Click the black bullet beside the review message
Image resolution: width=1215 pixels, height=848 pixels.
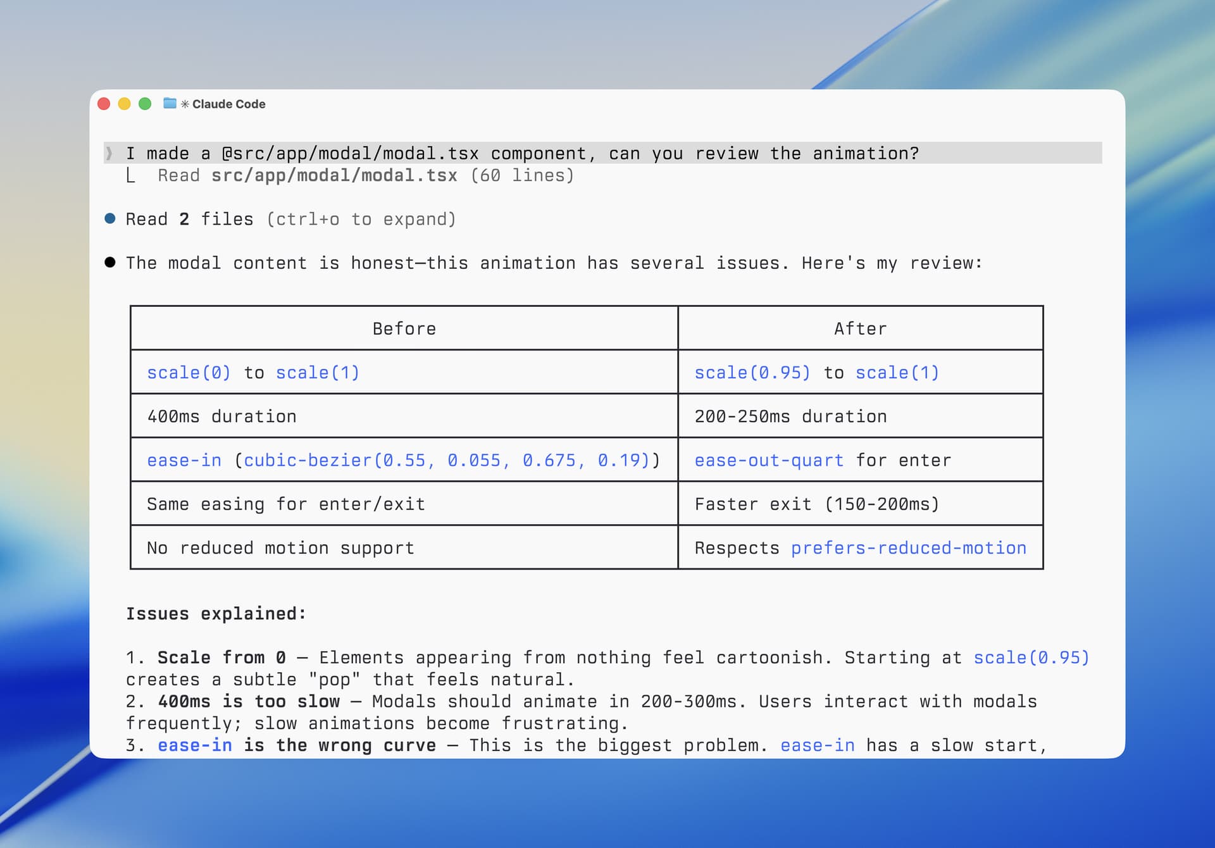(x=110, y=263)
